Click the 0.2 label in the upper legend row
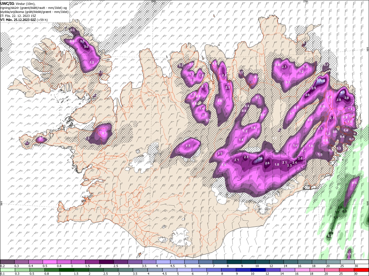 click(2, 266)
